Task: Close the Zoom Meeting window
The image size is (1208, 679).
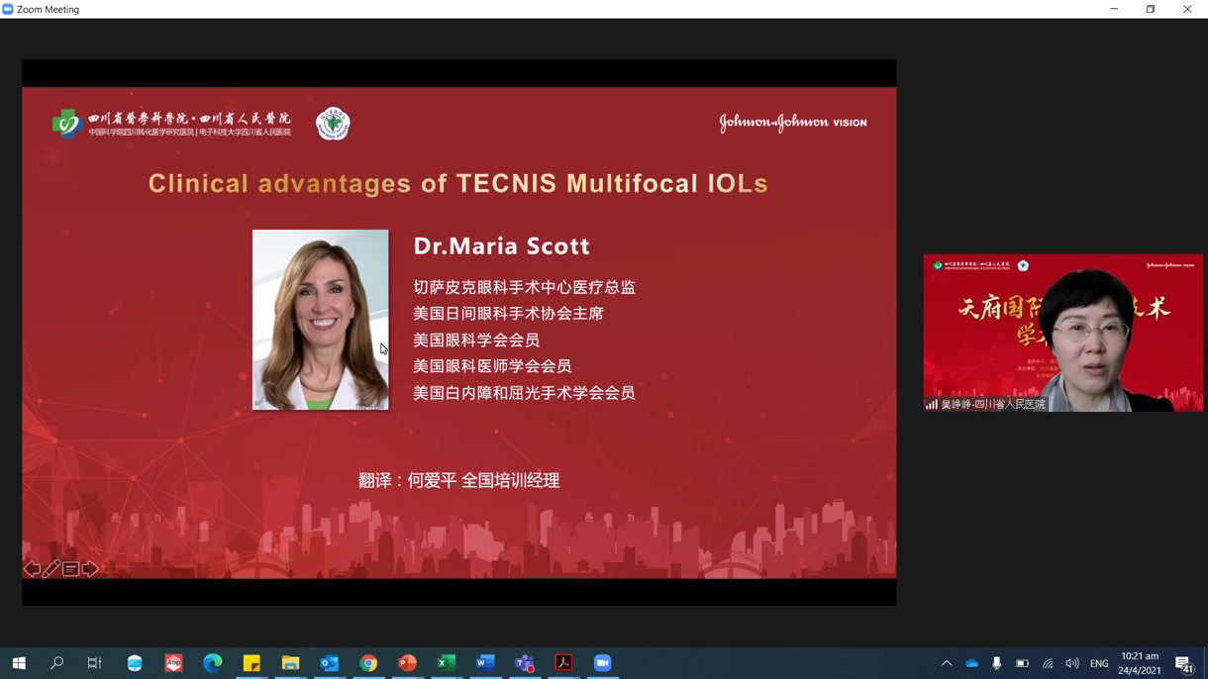Action: (x=1187, y=9)
